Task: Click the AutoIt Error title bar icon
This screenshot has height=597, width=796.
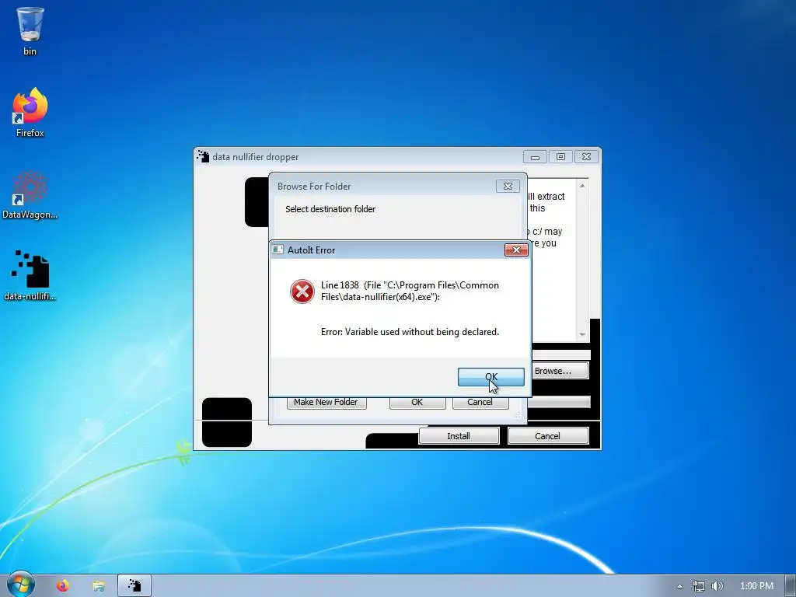Action: [x=278, y=250]
